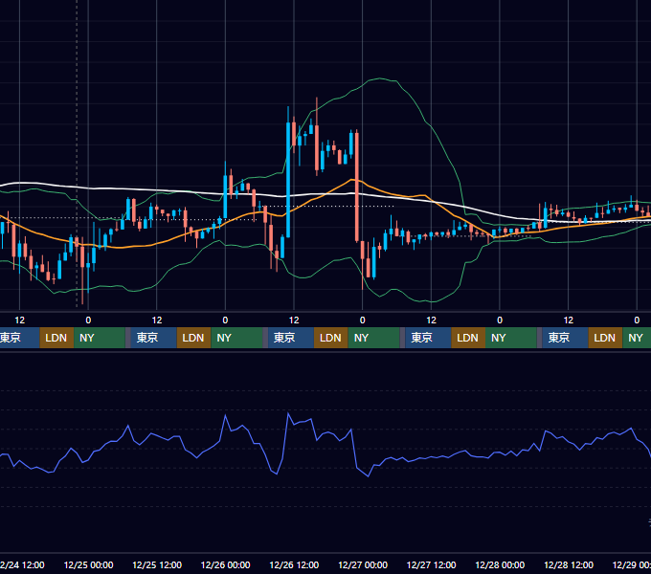Select the NY session block on 12/27
This screenshot has width=651, height=574.
click(511, 338)
